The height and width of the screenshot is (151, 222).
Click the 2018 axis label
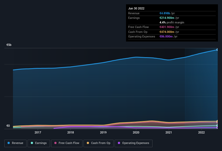pyautogui.click(x=71, y=132)
